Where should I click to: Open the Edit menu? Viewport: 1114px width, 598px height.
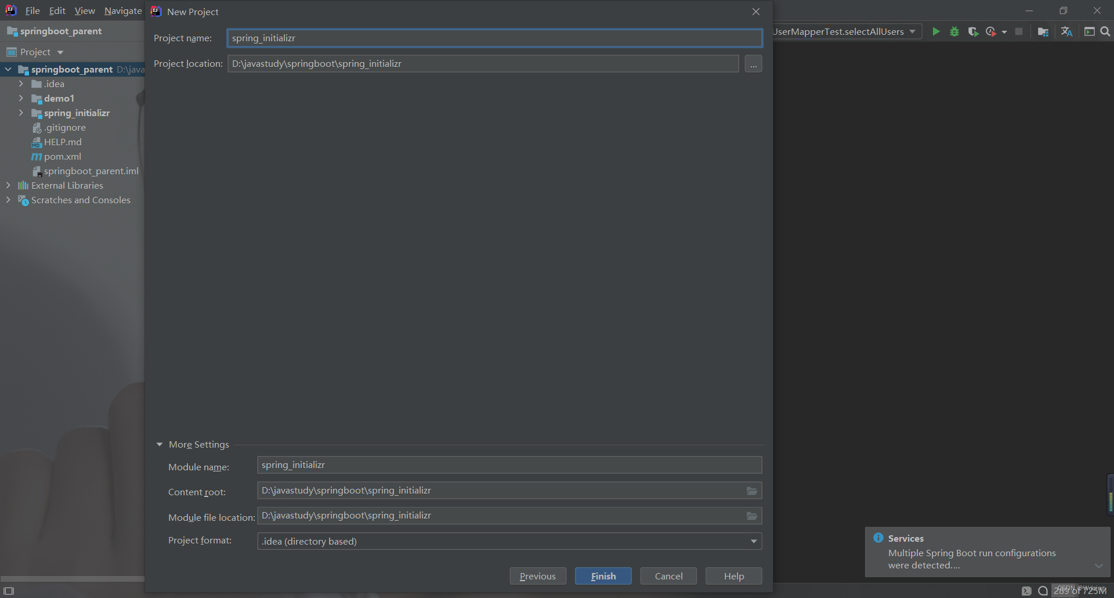coord(57,10)
